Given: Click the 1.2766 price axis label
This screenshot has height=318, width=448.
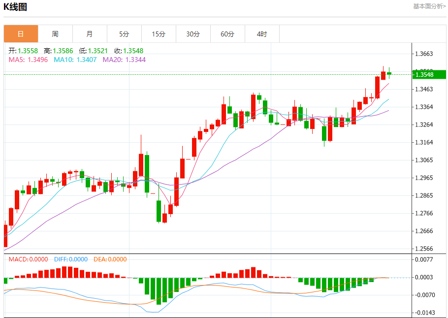Looking at the screenshot, I should 424,214.
